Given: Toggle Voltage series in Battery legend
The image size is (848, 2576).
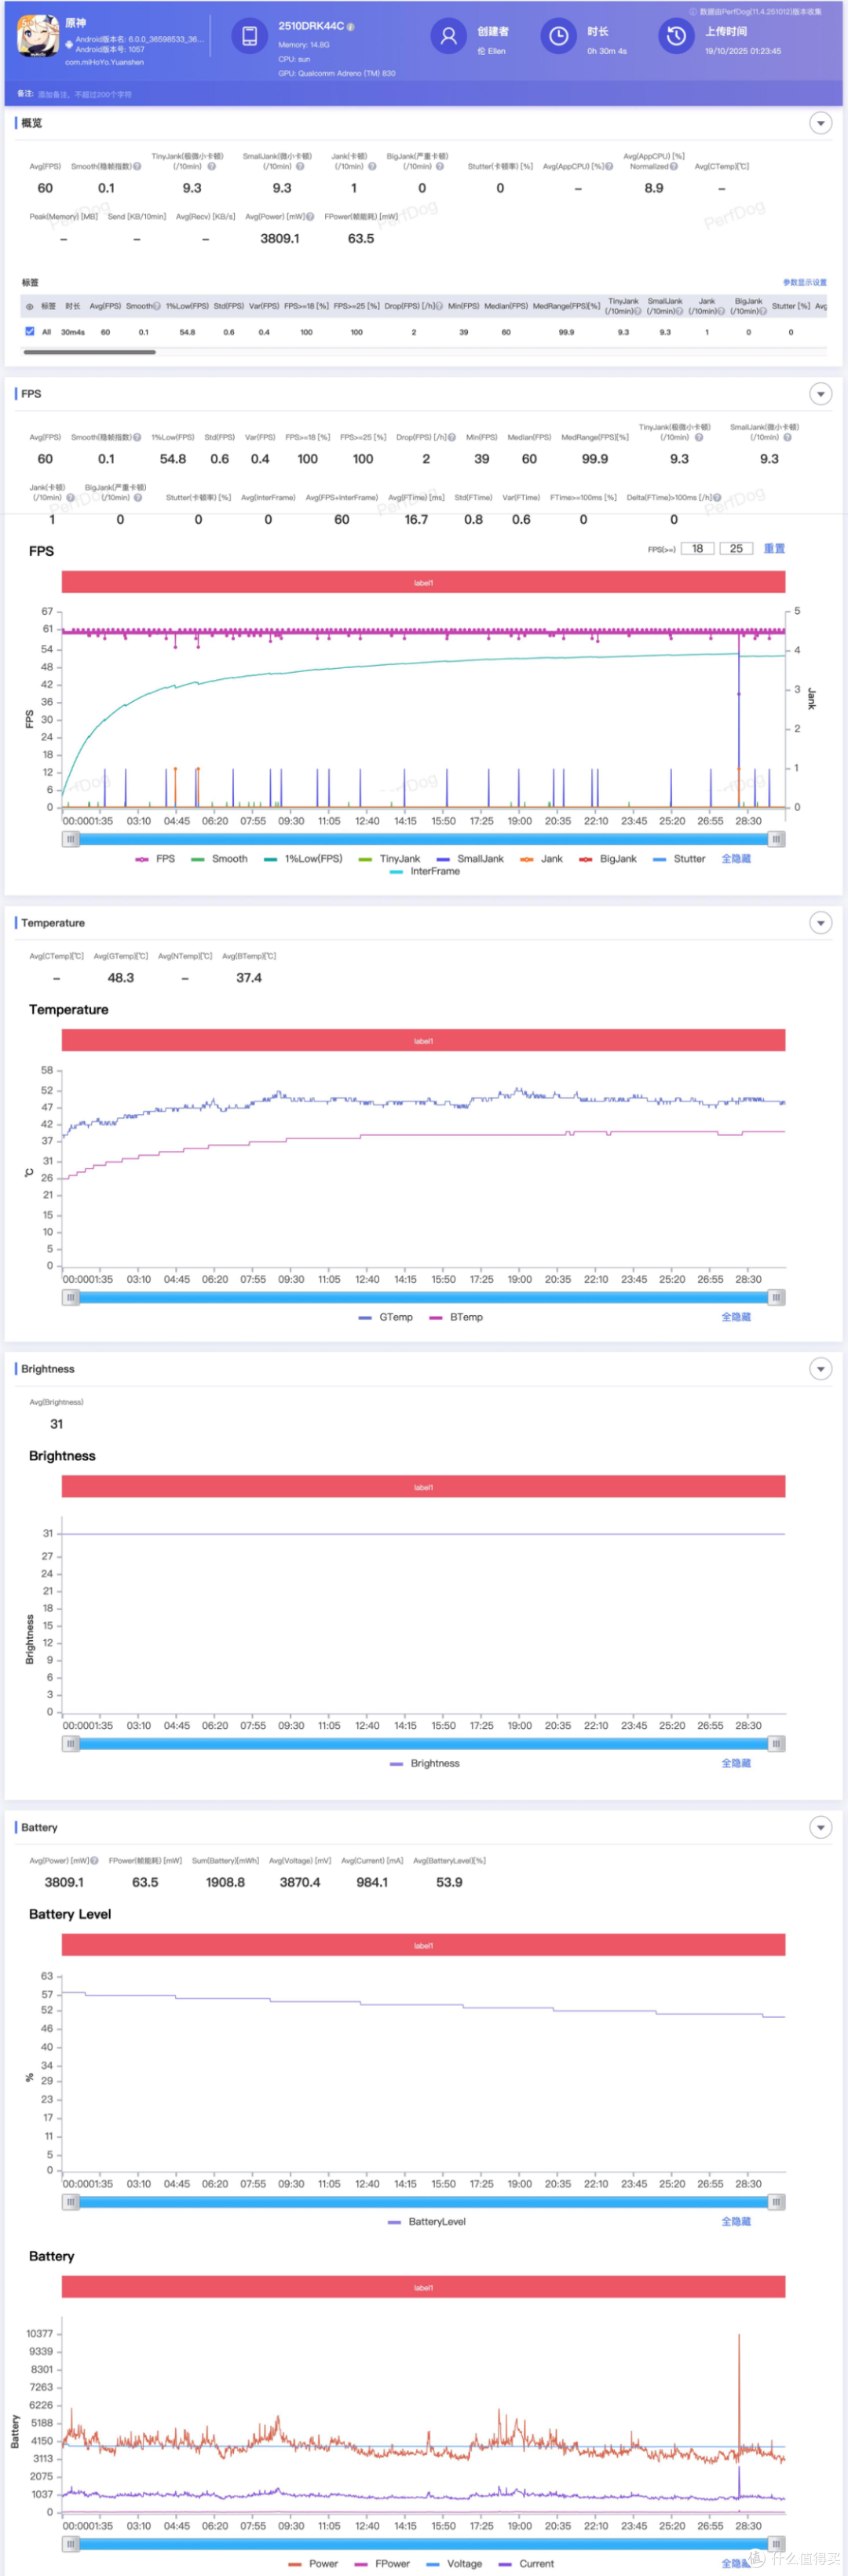Looking at the screenshot, I should [x=454, y=2564].
